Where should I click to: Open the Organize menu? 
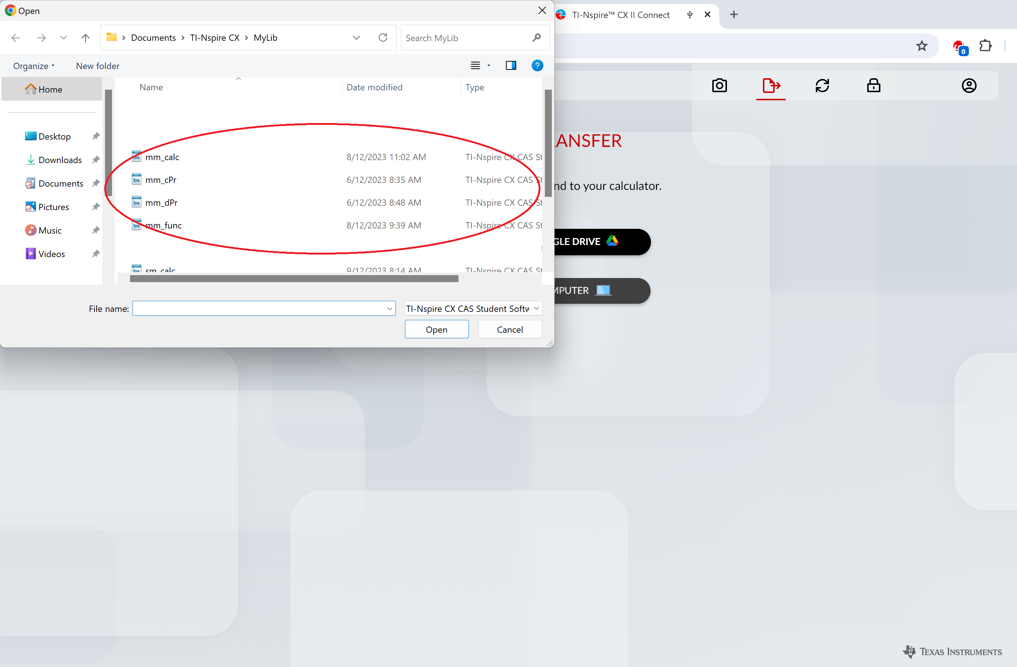point(34,66)
